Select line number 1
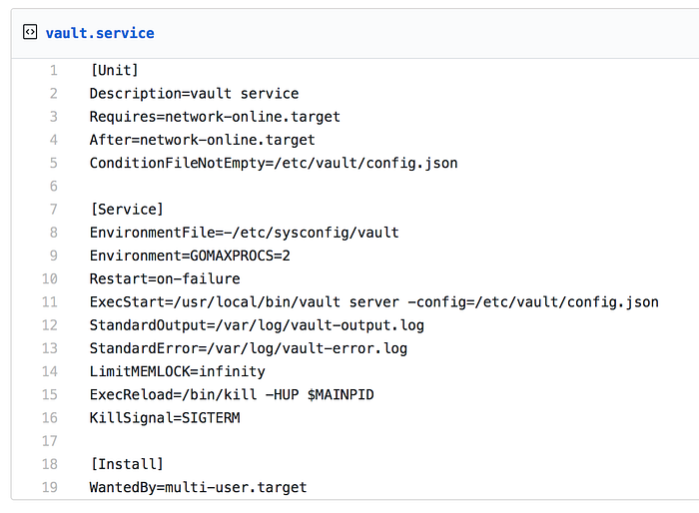The height and width of the screenshot is (513, 699). click(x=54, y=71)
